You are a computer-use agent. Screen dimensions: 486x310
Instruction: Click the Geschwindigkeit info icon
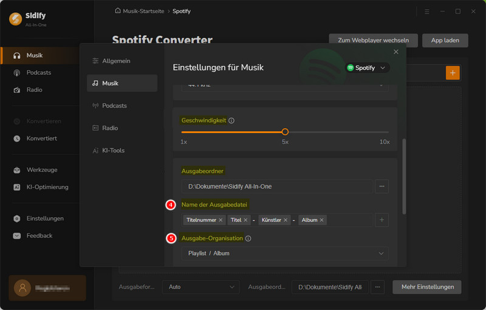click(231, 120)
